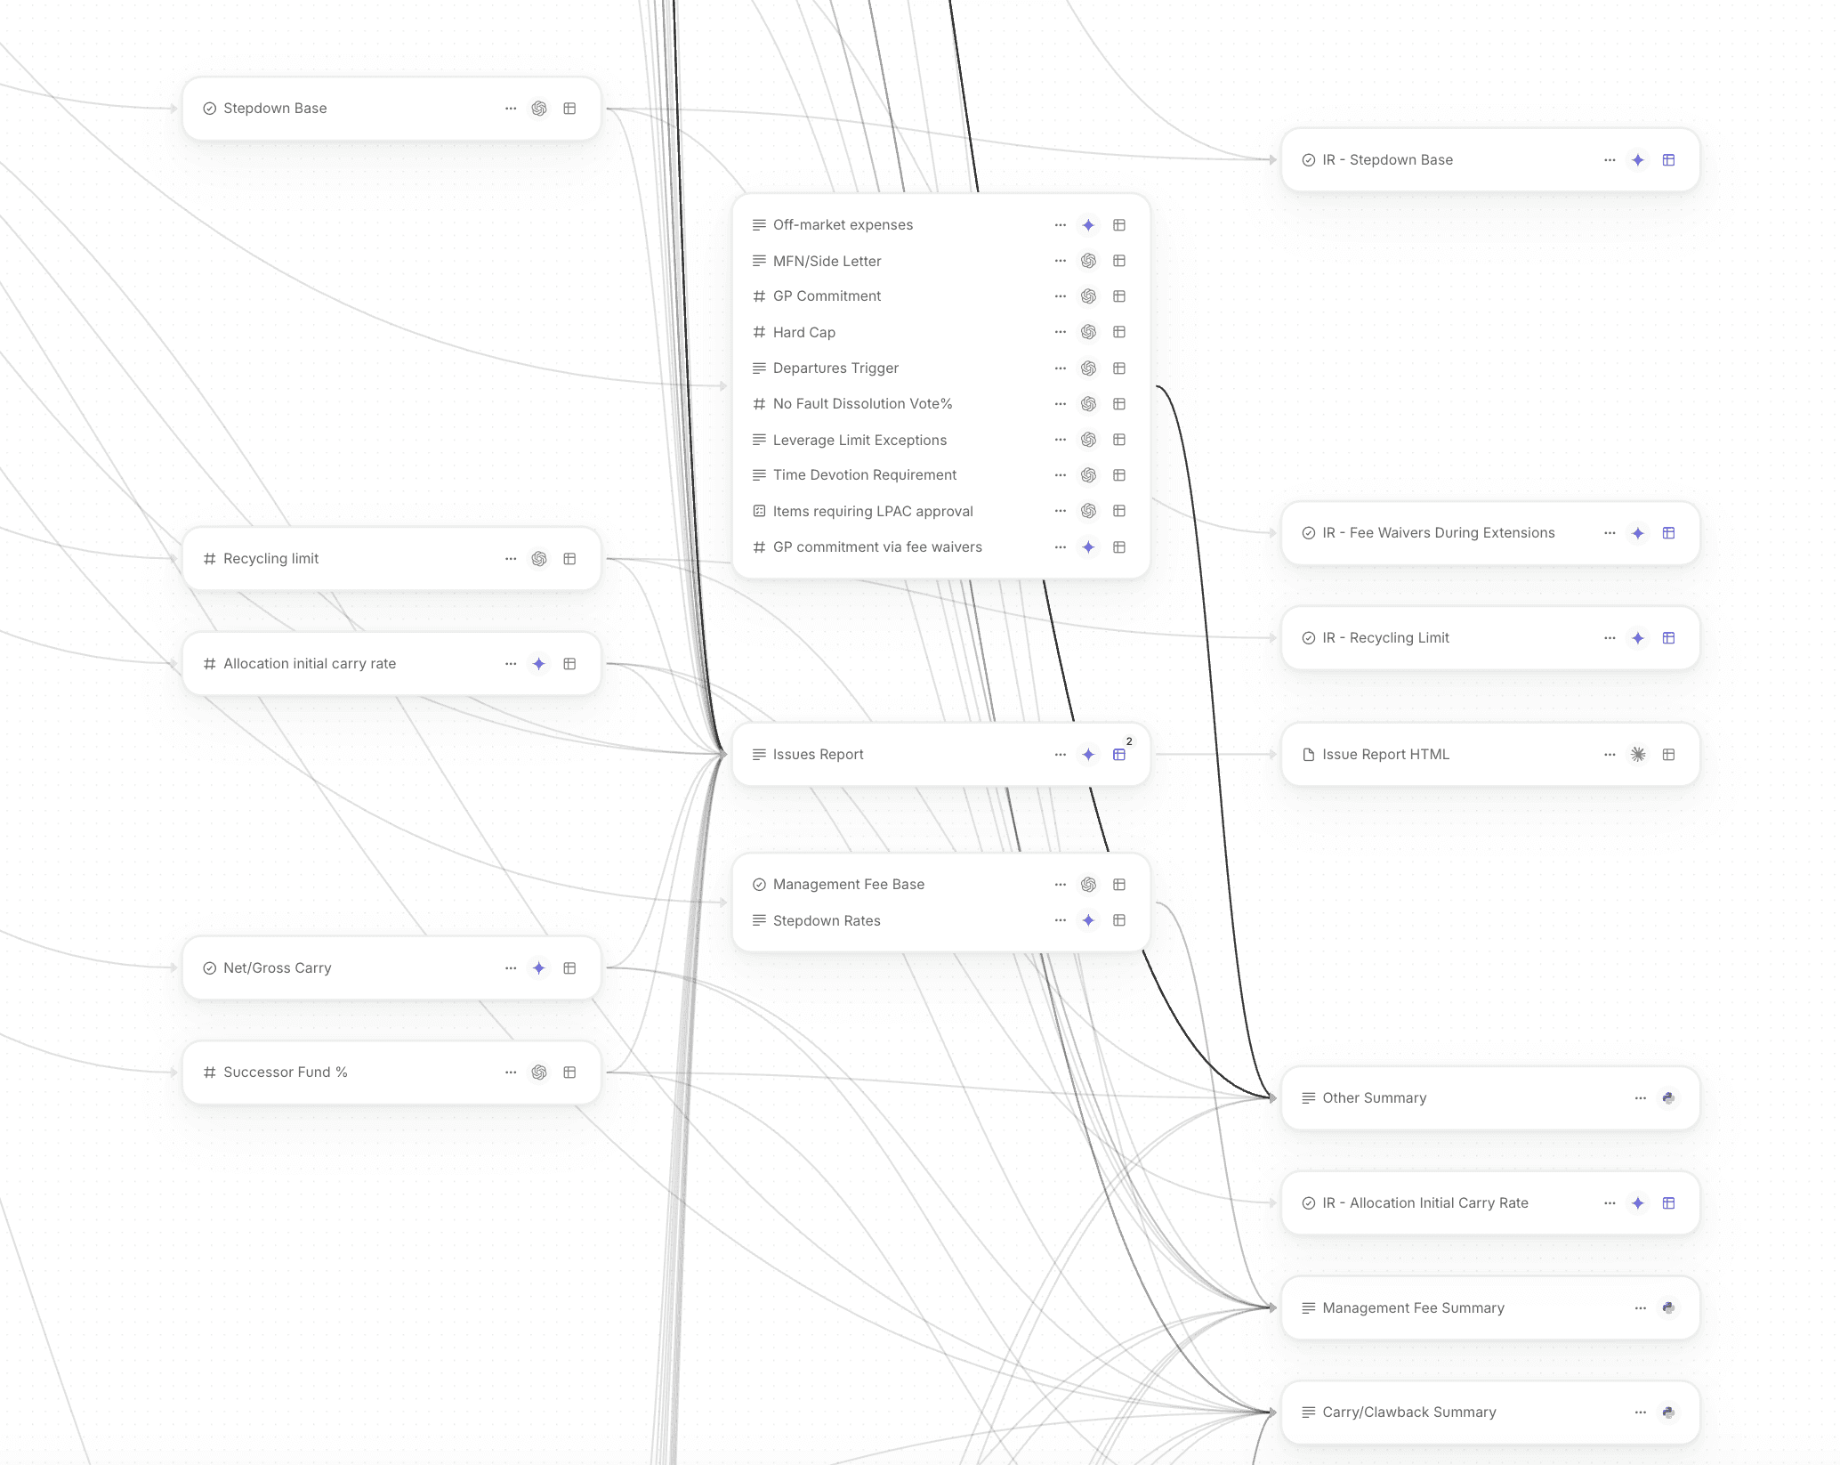
Task: Click the sparkle AI icon on Net/Gross Carry node
Action: 539,968
